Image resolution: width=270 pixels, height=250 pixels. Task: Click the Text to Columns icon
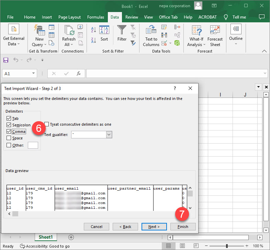click(151, 30)
